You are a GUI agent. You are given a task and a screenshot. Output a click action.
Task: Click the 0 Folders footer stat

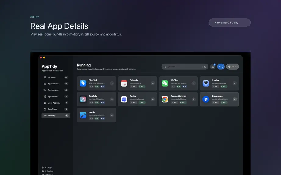pos(48,171)
